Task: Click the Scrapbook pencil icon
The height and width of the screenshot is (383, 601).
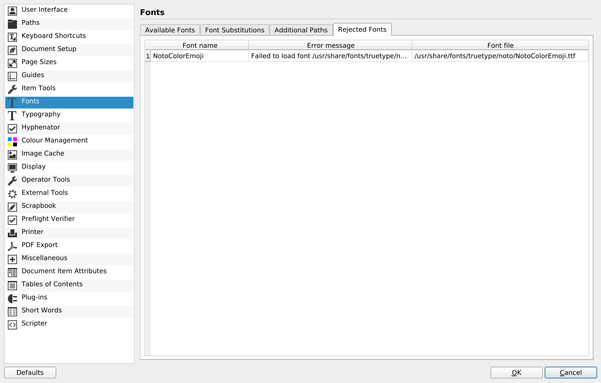Action: pos(12,207)
